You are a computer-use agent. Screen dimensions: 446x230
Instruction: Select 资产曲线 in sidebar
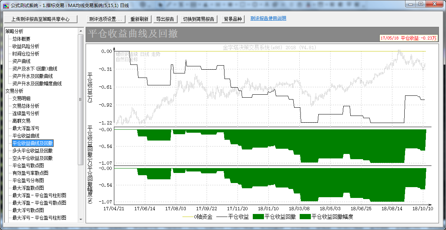(x=21, y=61)
